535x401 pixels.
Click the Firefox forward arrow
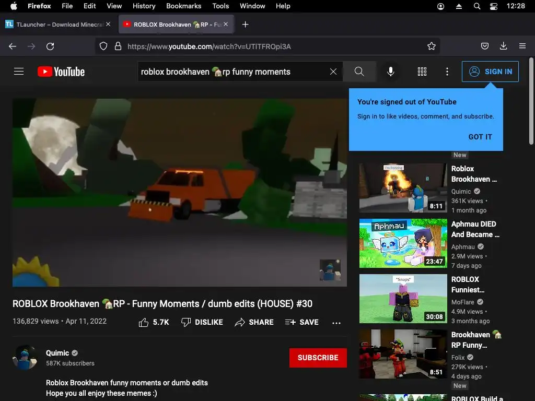tap(31, 46)
